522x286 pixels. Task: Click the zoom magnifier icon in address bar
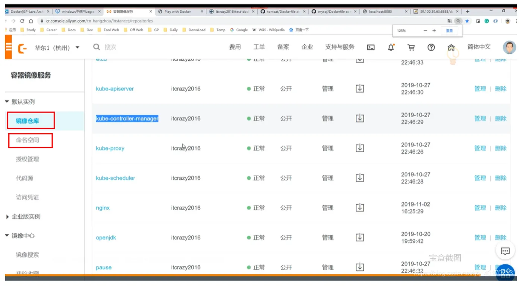[x=458, y=21]
